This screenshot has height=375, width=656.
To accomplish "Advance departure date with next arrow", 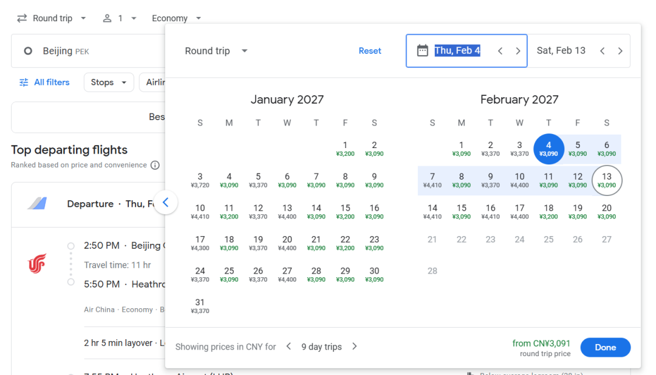I will point(518,51).
